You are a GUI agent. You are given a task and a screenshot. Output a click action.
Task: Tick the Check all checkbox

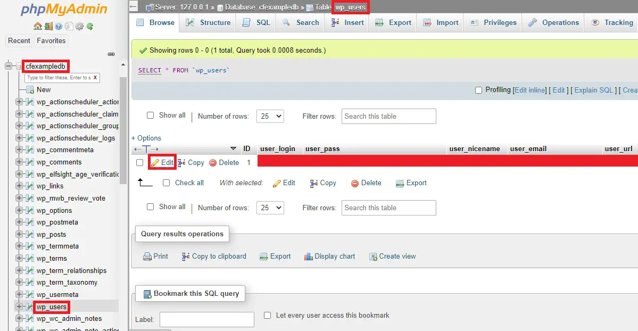166,183
